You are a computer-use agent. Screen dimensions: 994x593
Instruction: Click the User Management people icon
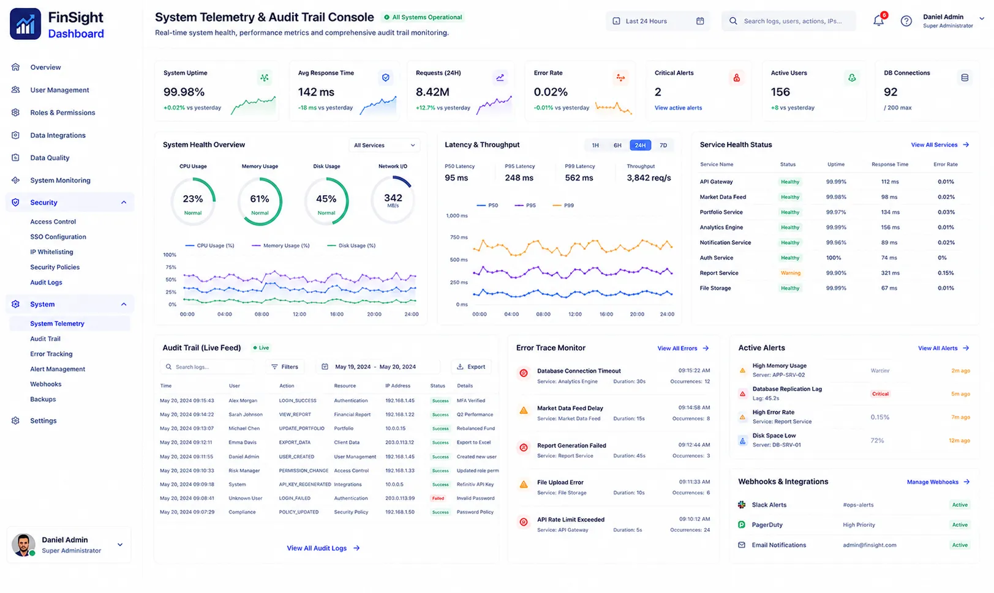click(16, 90)
